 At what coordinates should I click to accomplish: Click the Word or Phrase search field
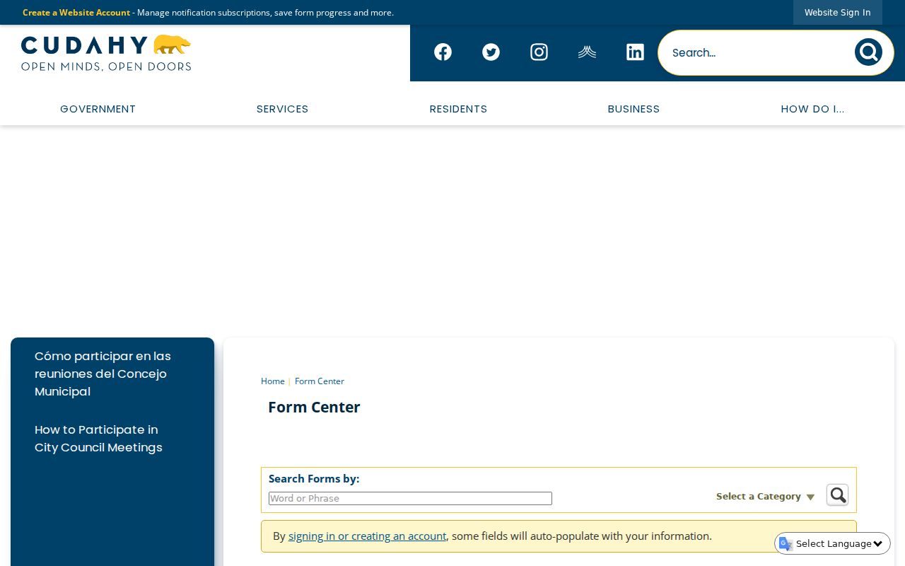point(410,499)
